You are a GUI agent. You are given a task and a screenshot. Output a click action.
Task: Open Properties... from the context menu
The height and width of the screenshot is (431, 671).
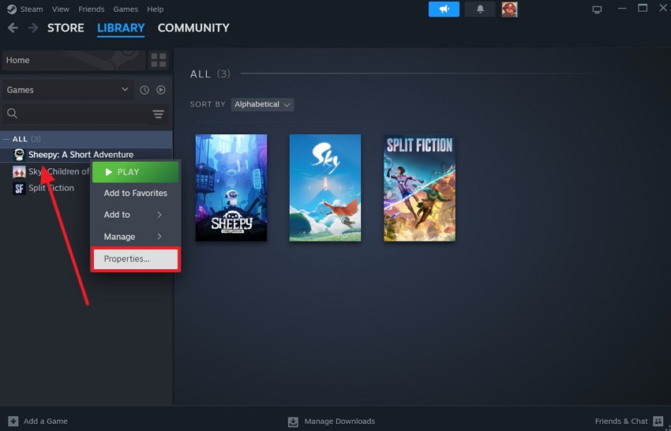[135, 259]
